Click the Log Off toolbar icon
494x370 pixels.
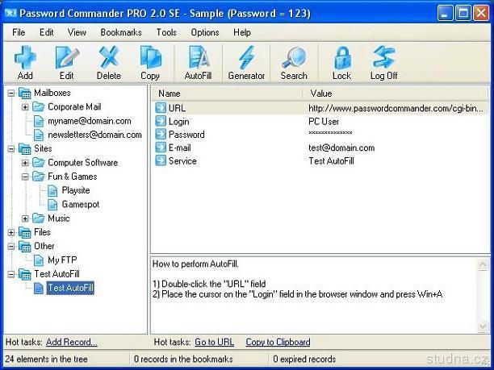click(x=383, y=62)
